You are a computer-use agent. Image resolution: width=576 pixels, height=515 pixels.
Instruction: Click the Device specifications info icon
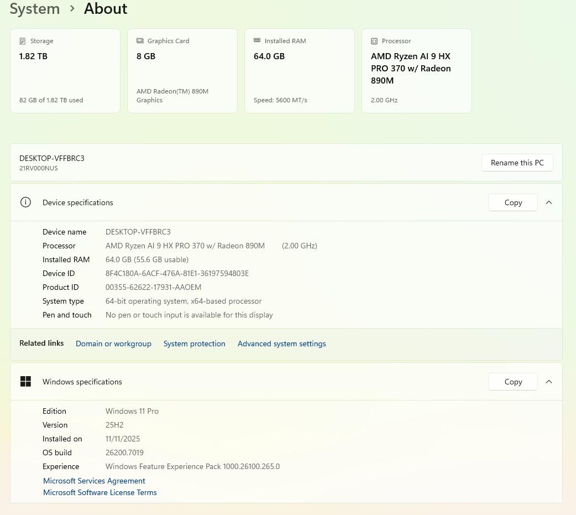25,202
